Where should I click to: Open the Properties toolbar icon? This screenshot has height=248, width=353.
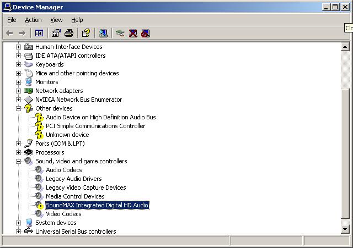pyautogui.click(x=56, y=34)
